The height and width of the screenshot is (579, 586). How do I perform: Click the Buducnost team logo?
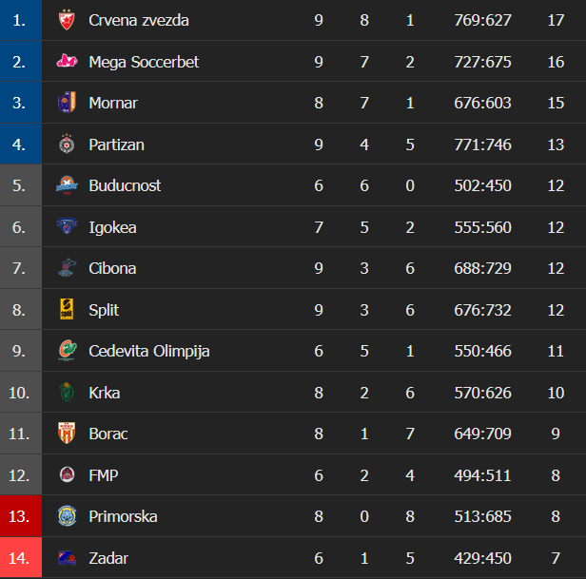click(x=67, y=185)
